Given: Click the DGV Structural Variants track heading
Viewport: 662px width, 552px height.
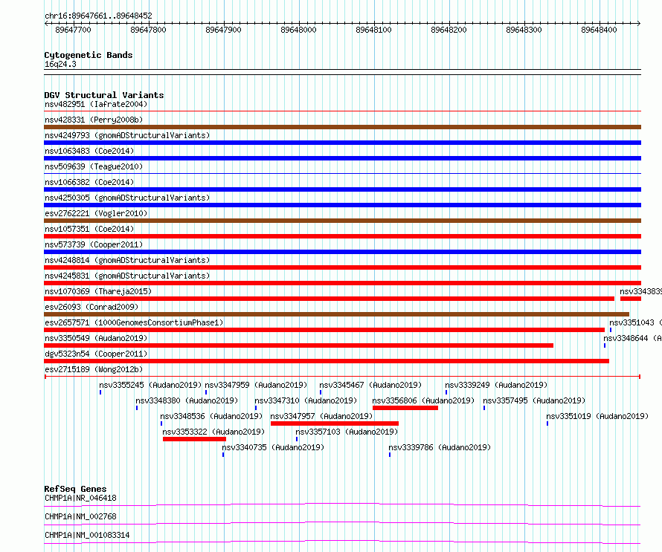Looking at the screenshot, I should coord(104,95).
